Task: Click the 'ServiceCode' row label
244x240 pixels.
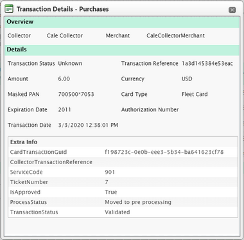Action: [x=26, y=172]
